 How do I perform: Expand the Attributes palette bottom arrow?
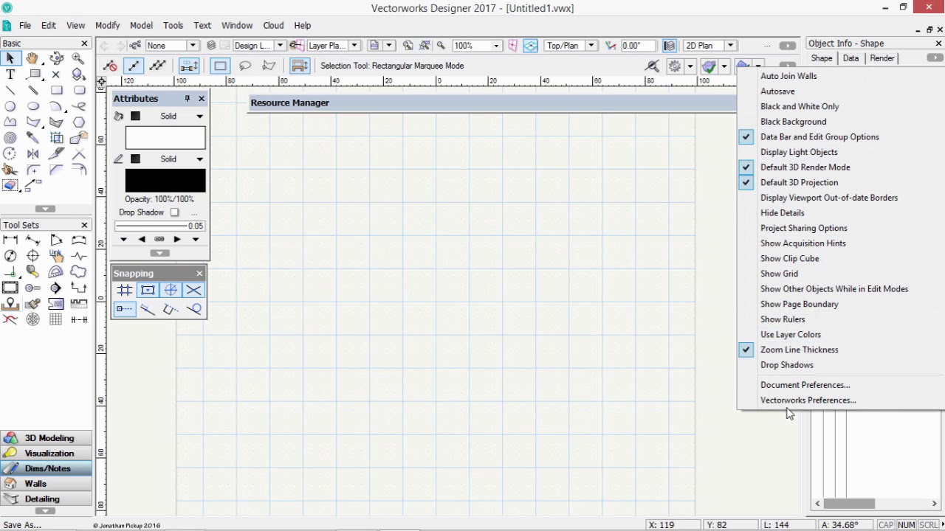pos(159,253)
